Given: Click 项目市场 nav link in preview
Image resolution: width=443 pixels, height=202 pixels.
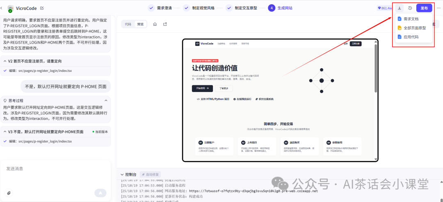Looking at the screenshot, I should point(245,44).
